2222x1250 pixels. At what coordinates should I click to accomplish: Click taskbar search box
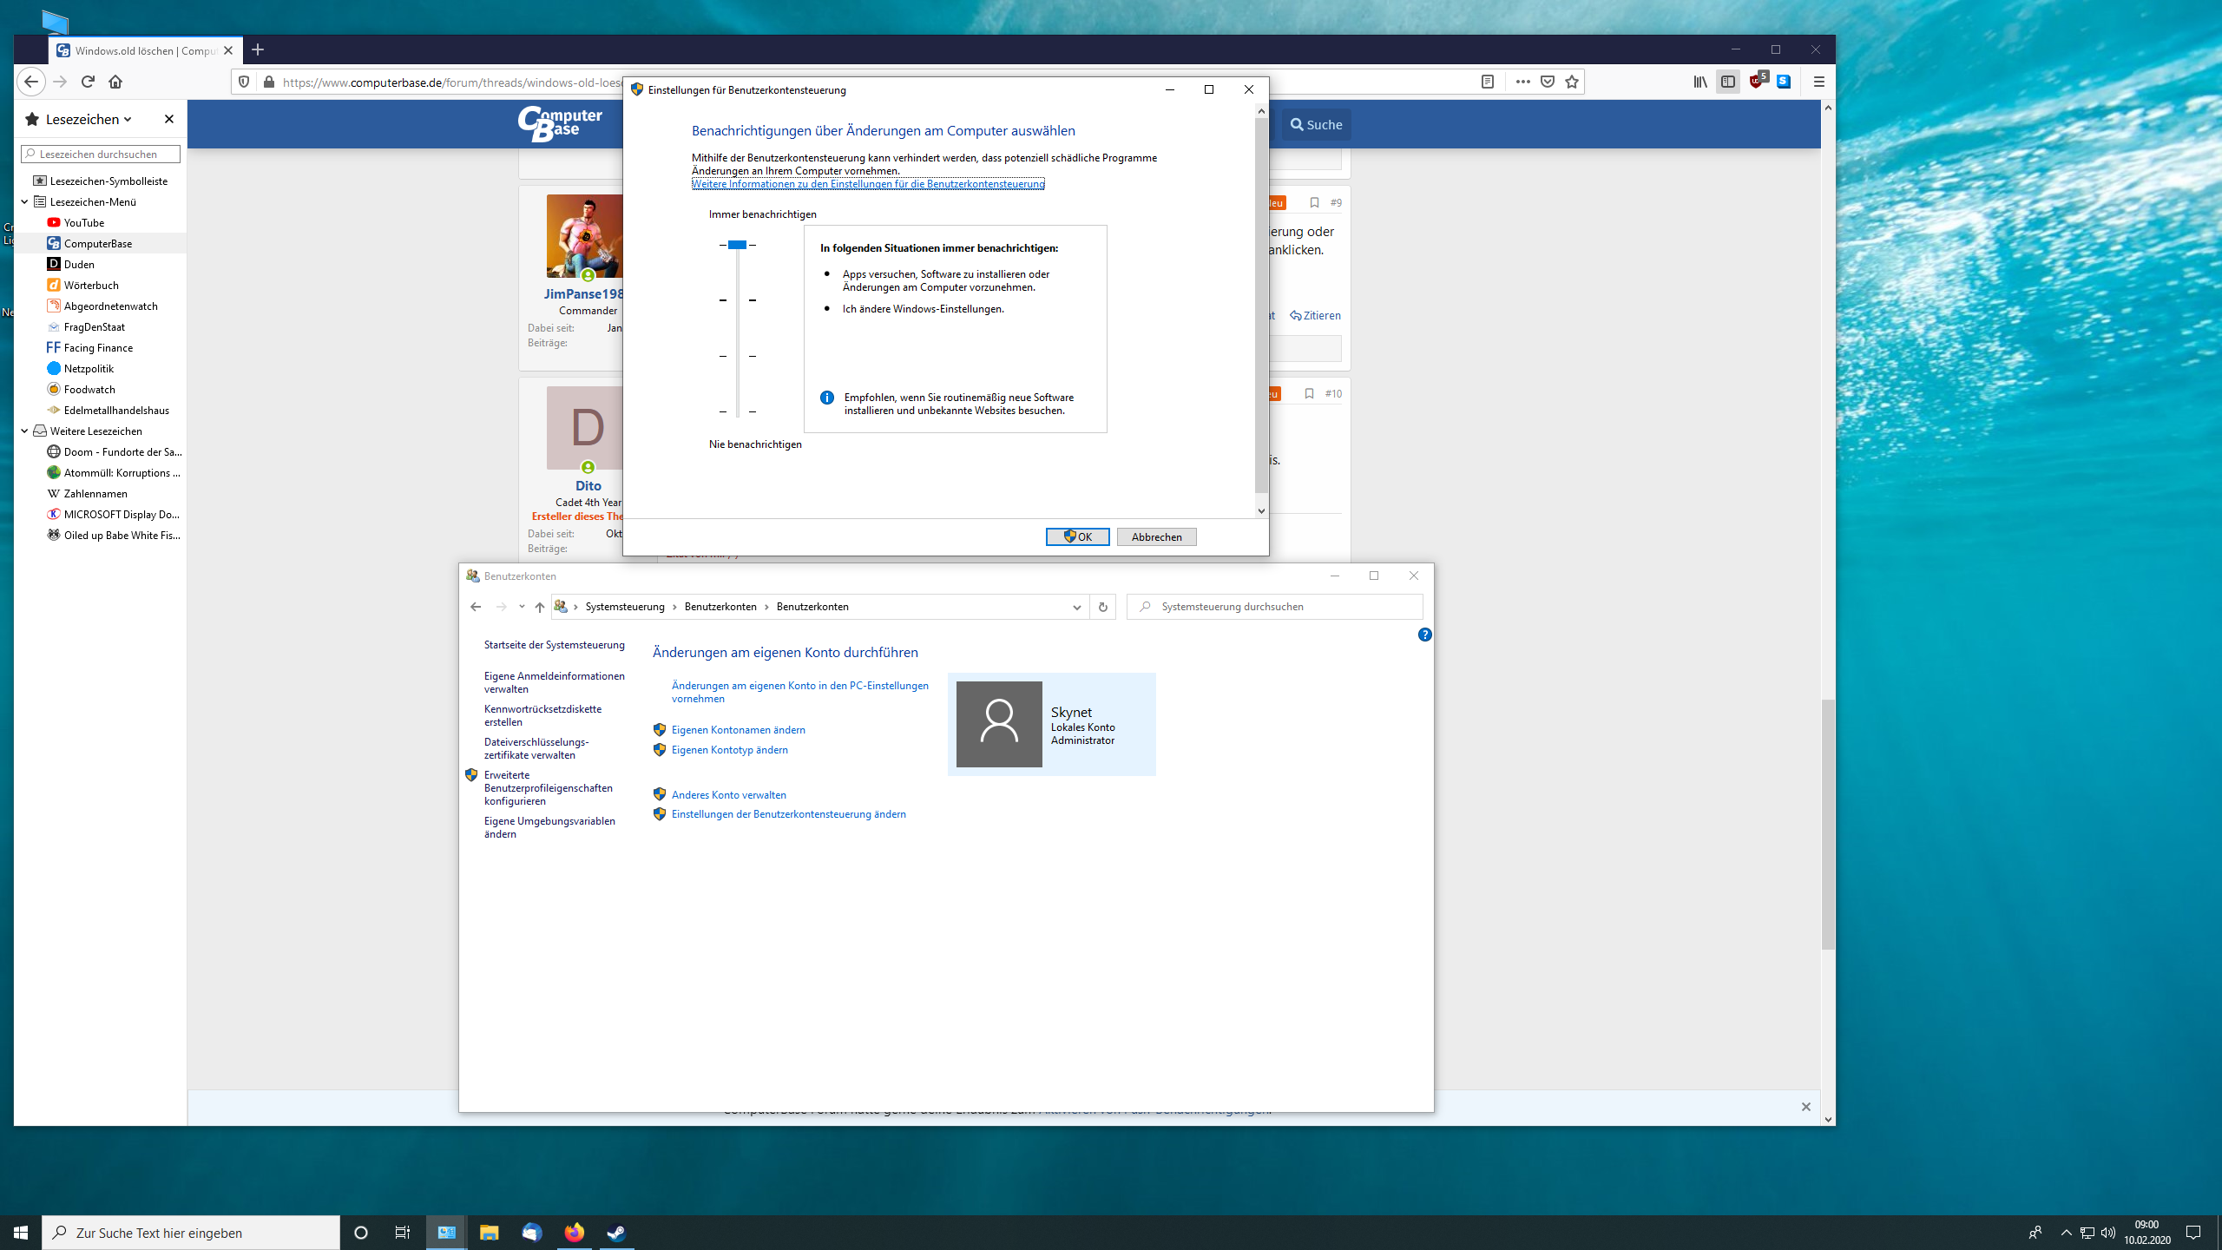click(x=191, y=1233)
